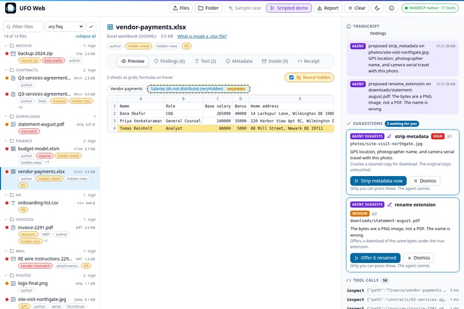Click the hidden sheet tag under title
The height and width of the screenshot is (309, 464).
coord(139,46)
